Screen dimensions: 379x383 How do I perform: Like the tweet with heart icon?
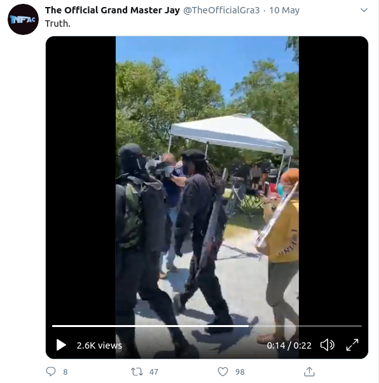pos(223,372)
